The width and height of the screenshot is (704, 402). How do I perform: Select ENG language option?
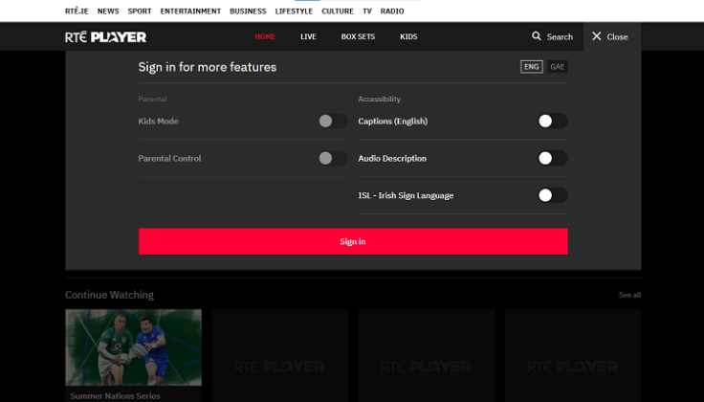[532, 66]
